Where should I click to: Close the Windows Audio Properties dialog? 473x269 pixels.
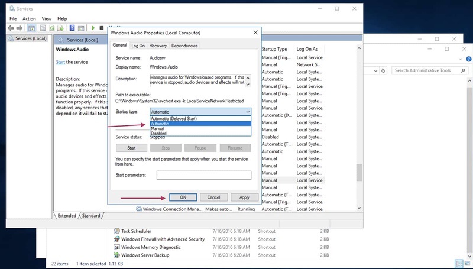pos(255,33)
